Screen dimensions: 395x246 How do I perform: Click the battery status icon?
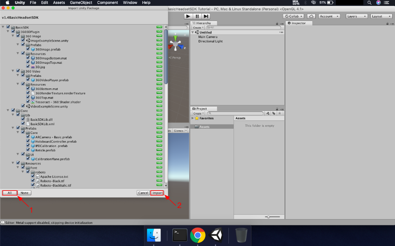point(330,2)
